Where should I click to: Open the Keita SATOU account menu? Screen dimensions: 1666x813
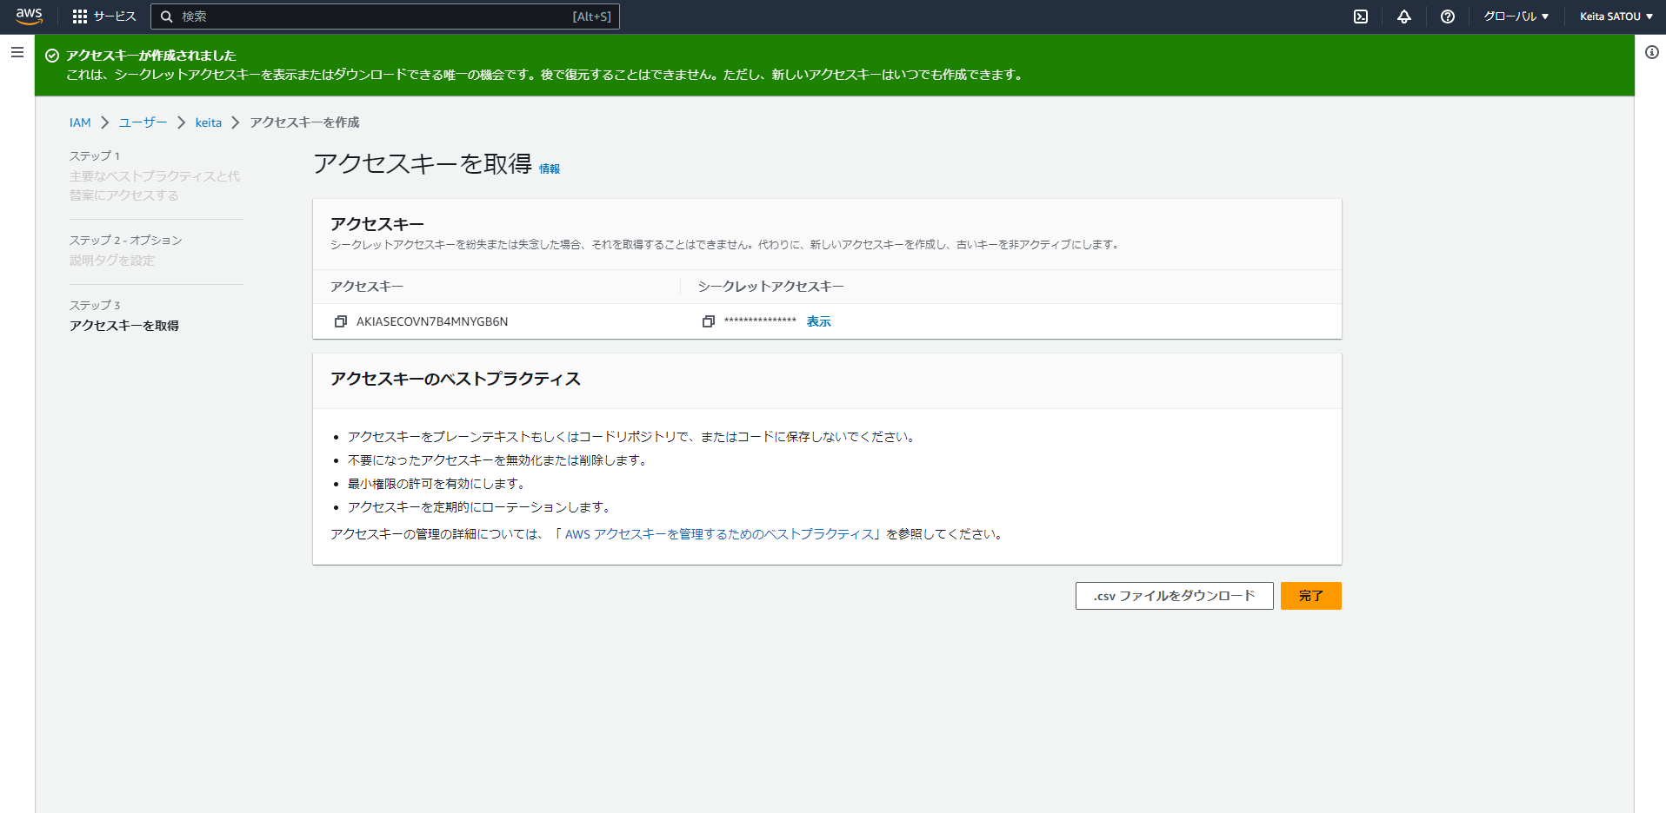click(1616, 17)
